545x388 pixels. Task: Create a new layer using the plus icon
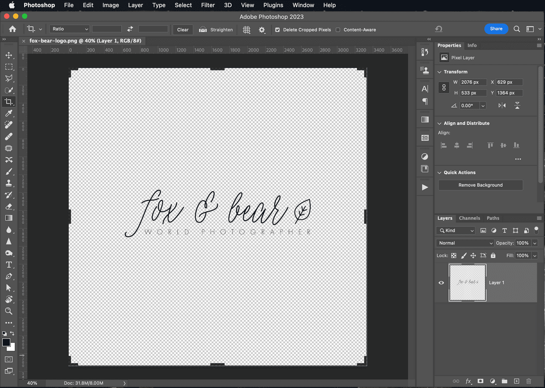[x=516, y=381]
